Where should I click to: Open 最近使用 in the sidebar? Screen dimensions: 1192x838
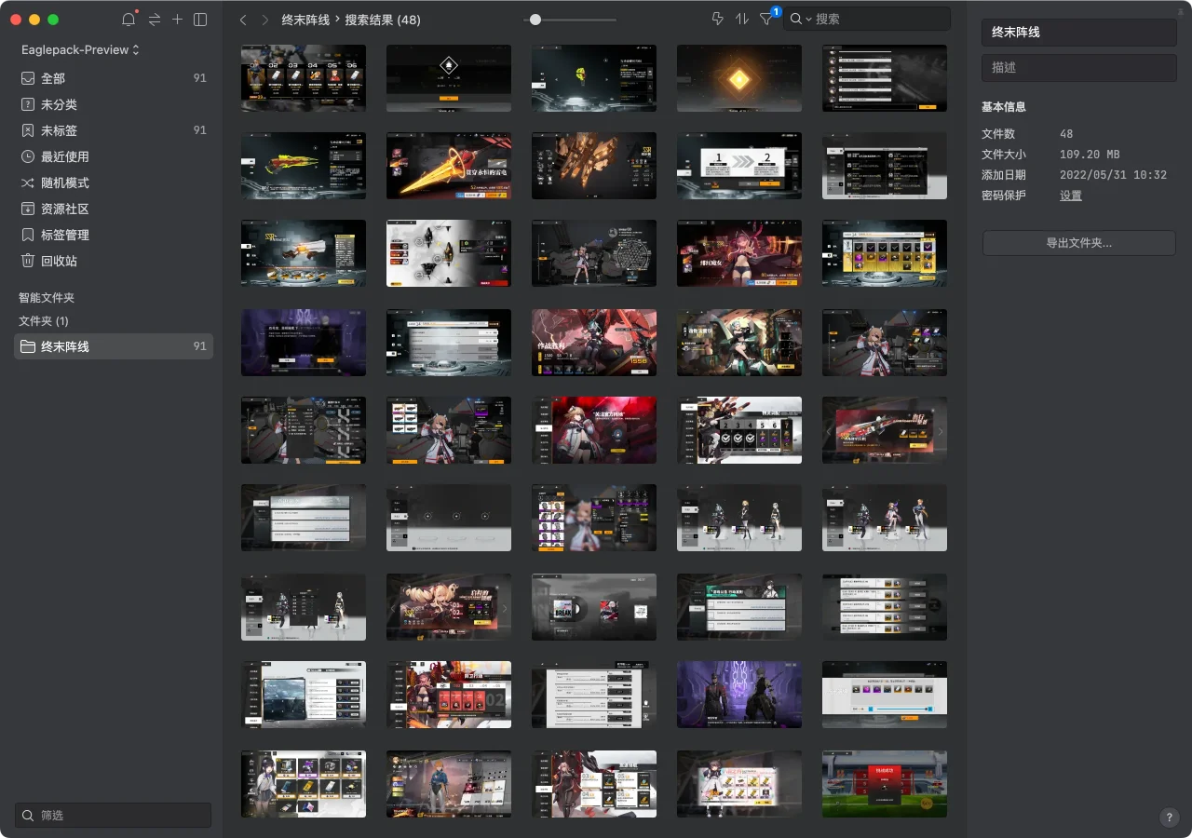pyautogui.click(x=114, y=156)
